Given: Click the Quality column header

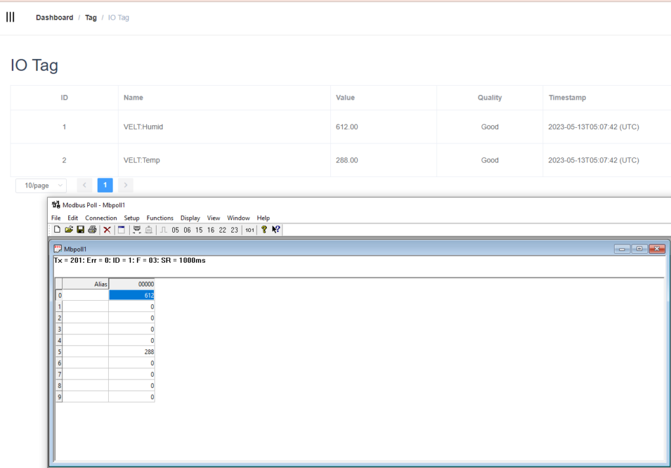Looking at the screenshot, I should tap(489, 98).
